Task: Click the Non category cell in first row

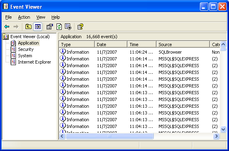Action: tap(216, 52)
